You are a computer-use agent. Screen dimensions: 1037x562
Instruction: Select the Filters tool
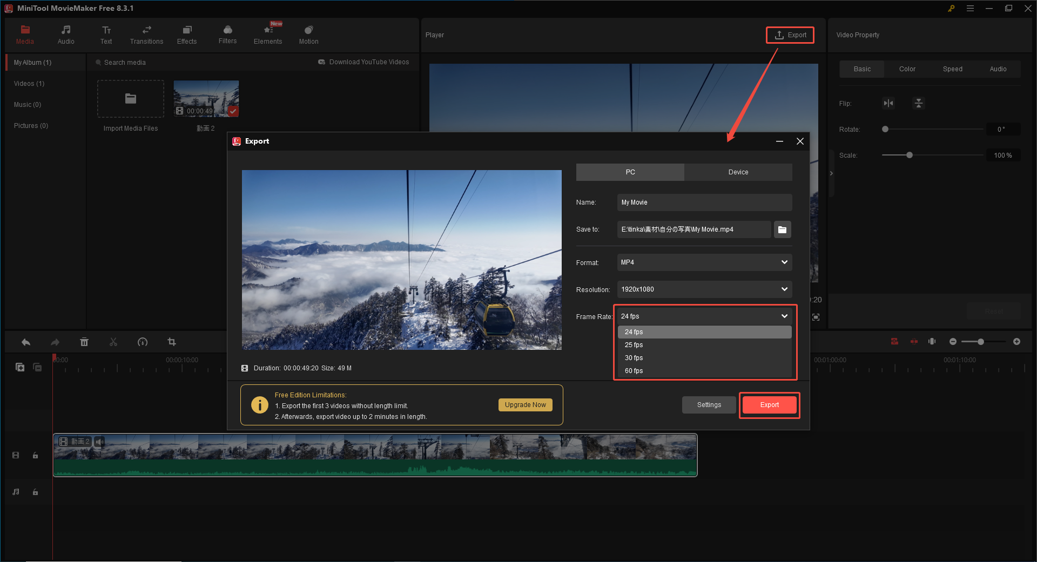227,35
